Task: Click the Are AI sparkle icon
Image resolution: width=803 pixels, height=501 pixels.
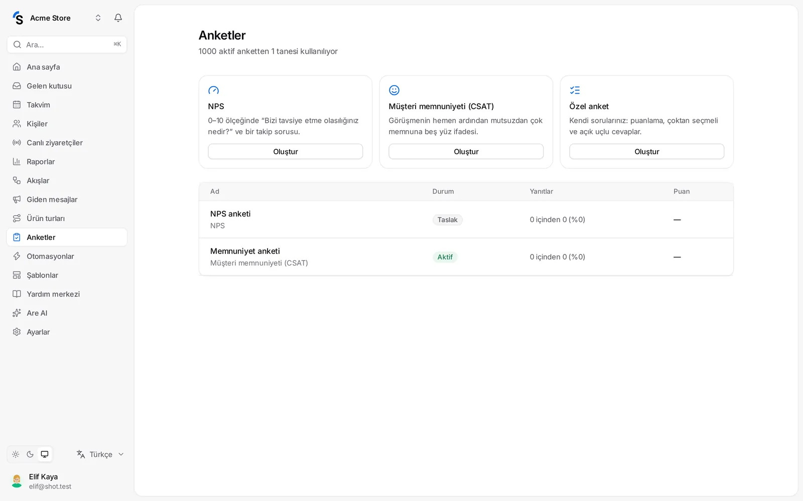Action: pyautogui.click(x=17, y=313)
